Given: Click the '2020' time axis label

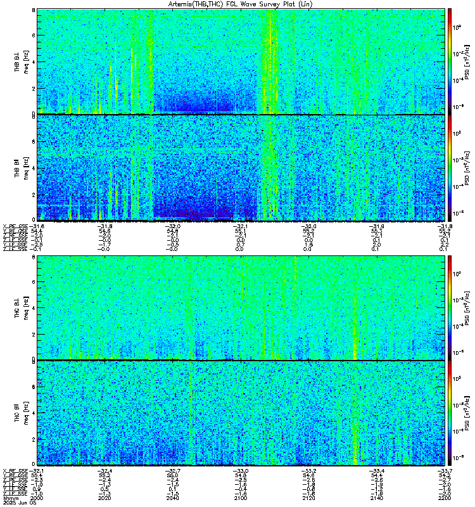Looking at the screenshot, I should coord(104,498).
